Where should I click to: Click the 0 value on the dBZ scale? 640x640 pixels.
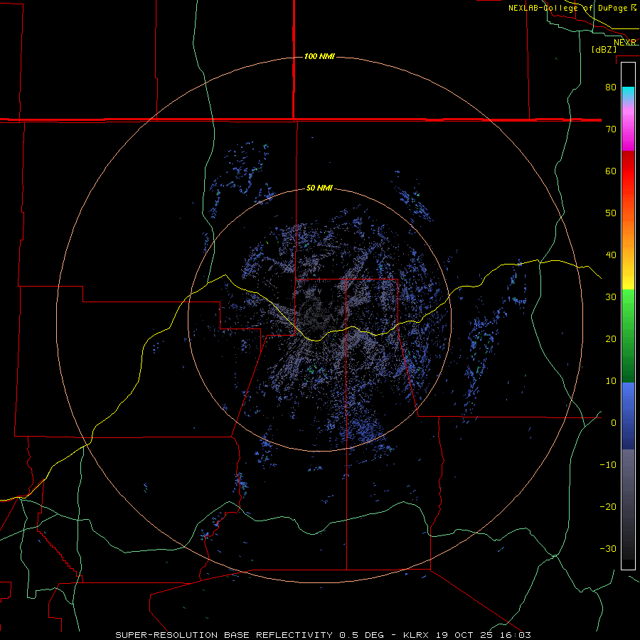click(614, 423)
